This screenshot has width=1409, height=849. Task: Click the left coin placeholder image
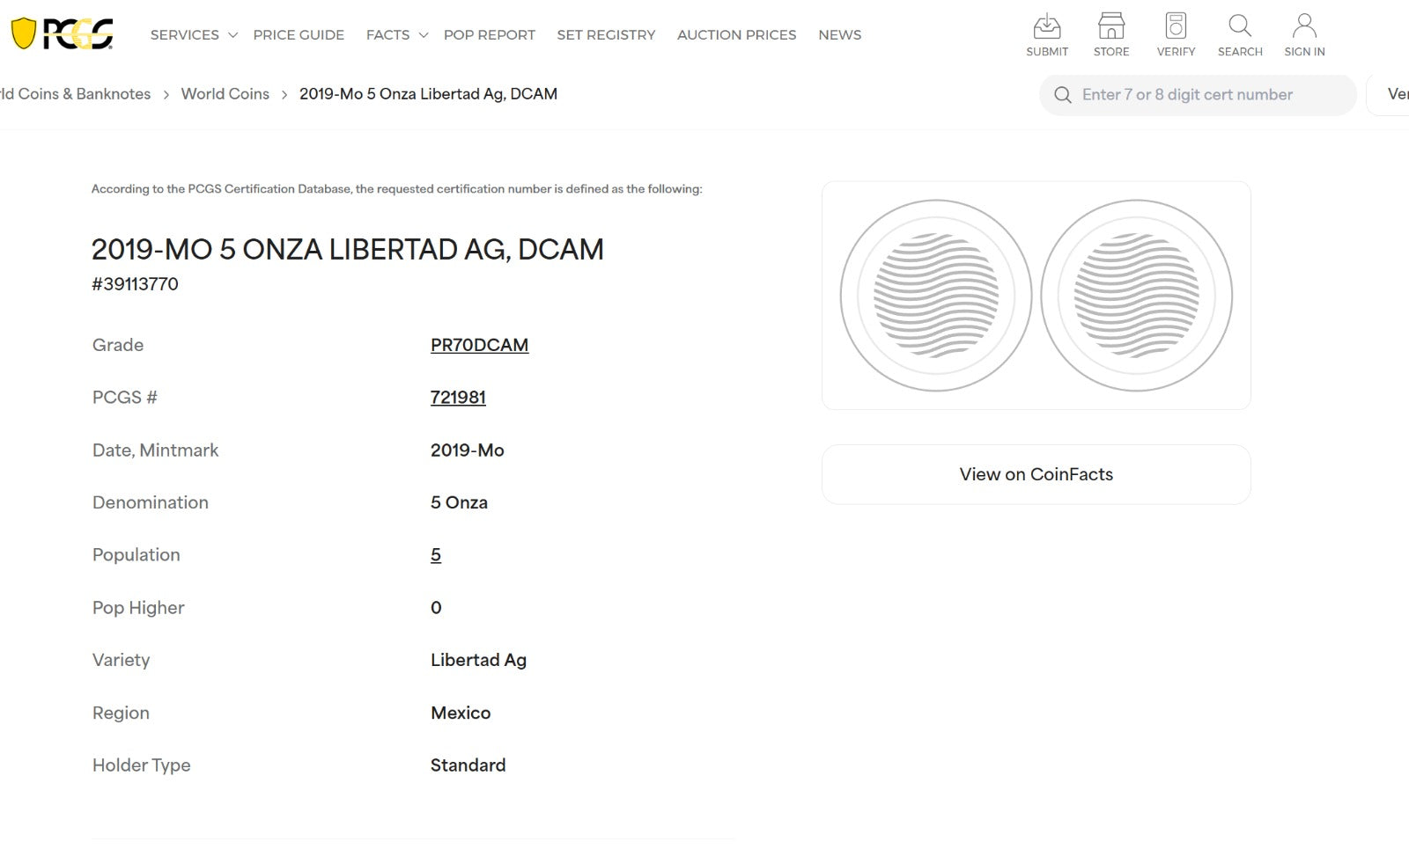[936, 296]
